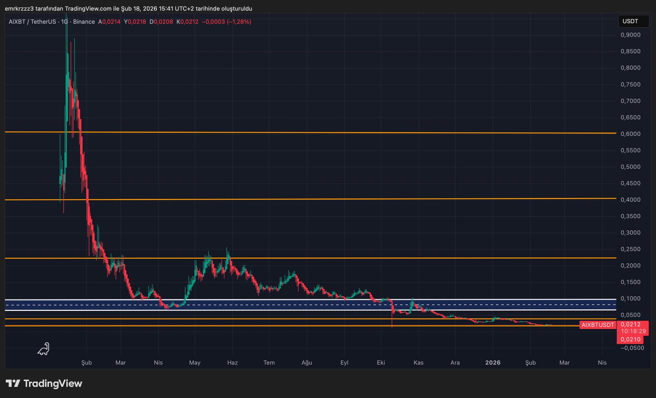Click the TradingView logo icon at bottom
This screenshot has height=398, width=656.
click(x=13, y=383)
